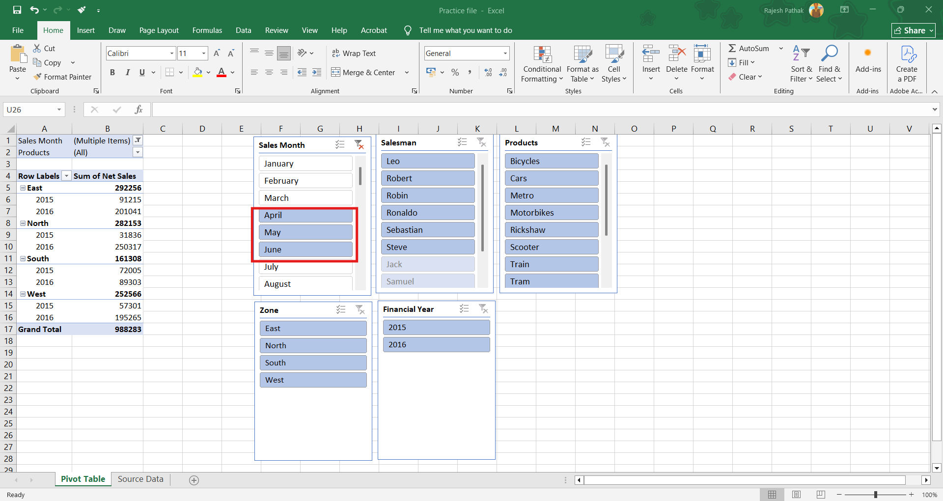Open the Formulas ribbon tab

coord(207,30)
